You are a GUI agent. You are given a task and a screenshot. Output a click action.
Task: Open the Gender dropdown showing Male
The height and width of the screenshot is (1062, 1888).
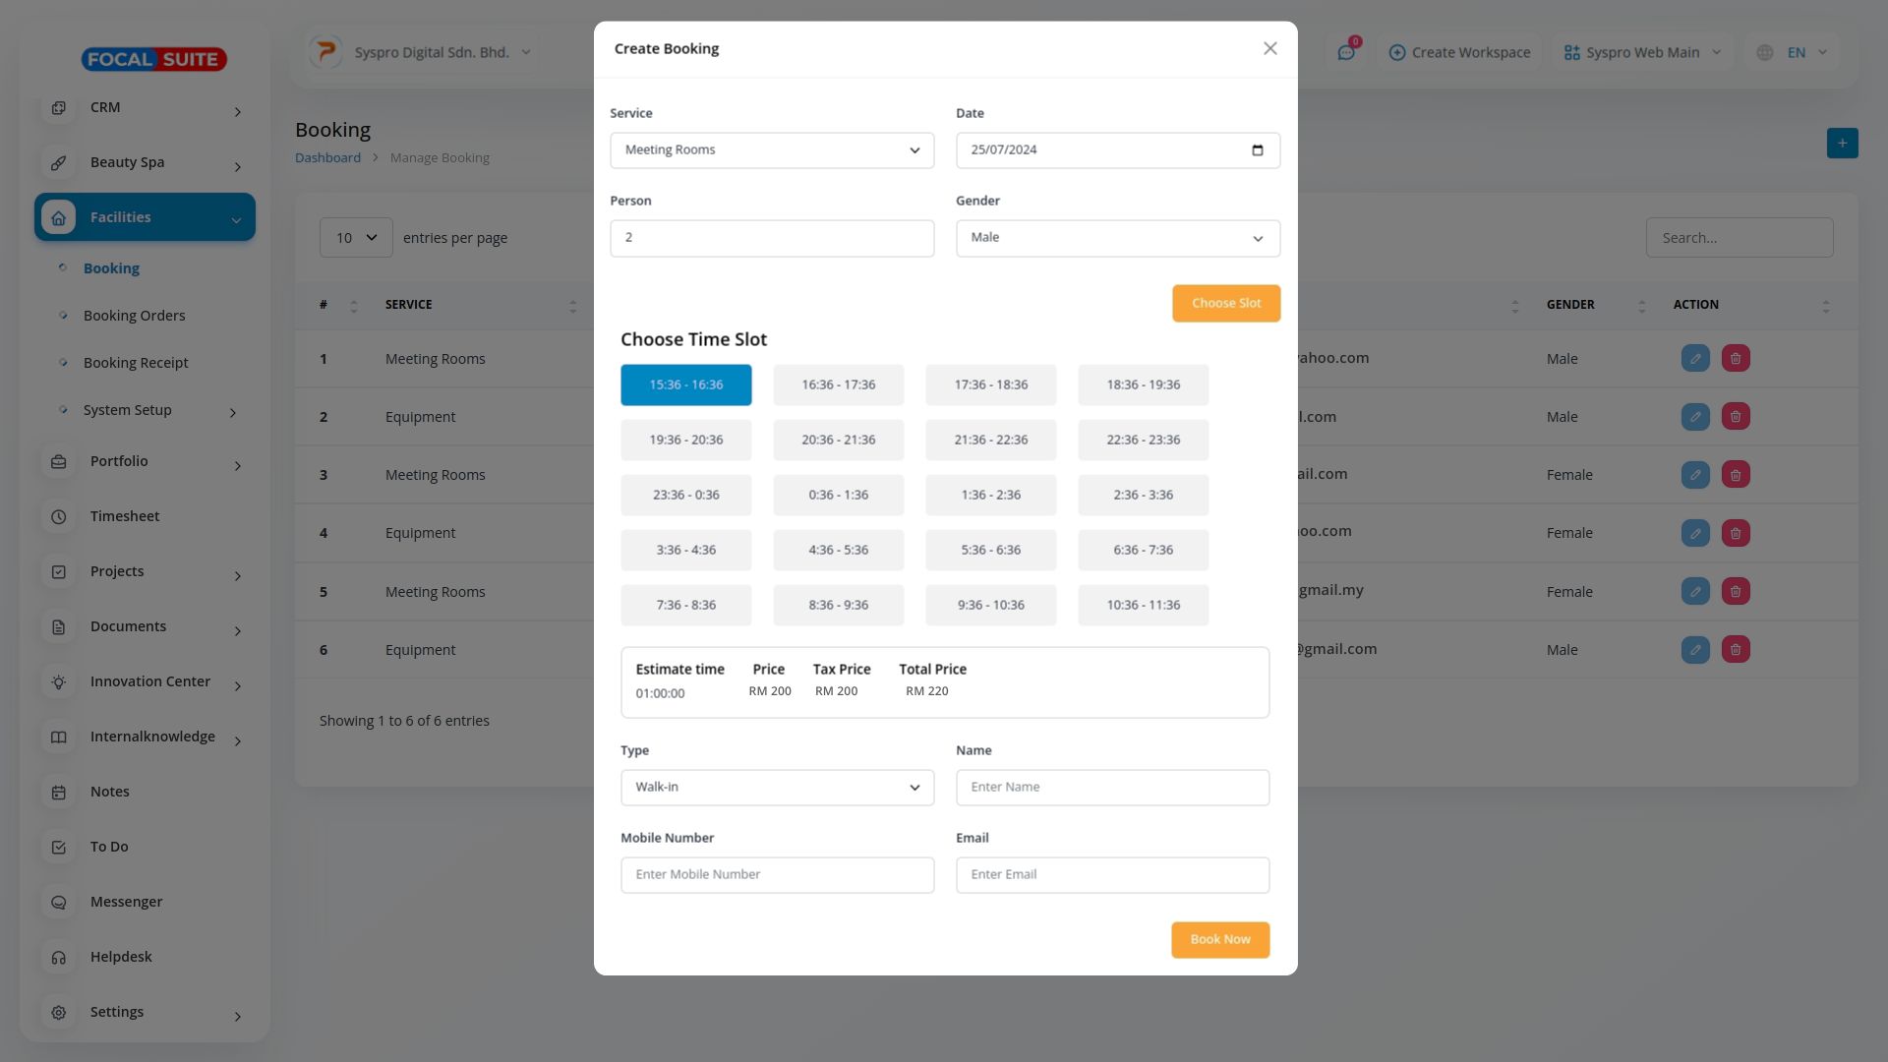[x=1117, y=238]
